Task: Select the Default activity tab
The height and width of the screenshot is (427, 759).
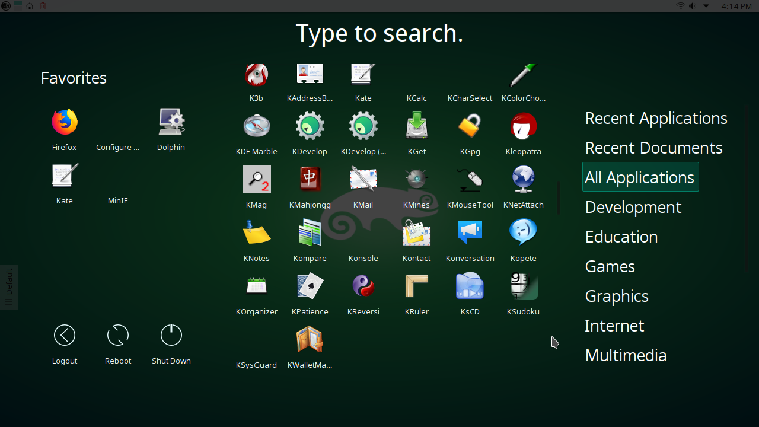Action: (x=9, y=287)
